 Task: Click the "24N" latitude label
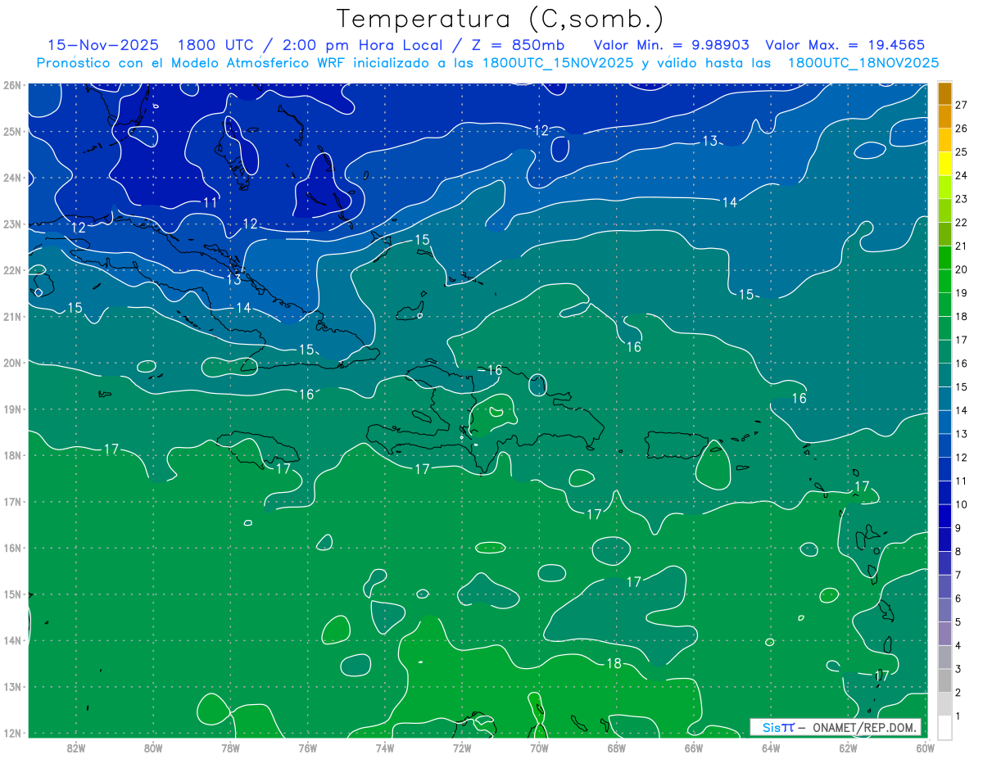(x=11, y=178)
